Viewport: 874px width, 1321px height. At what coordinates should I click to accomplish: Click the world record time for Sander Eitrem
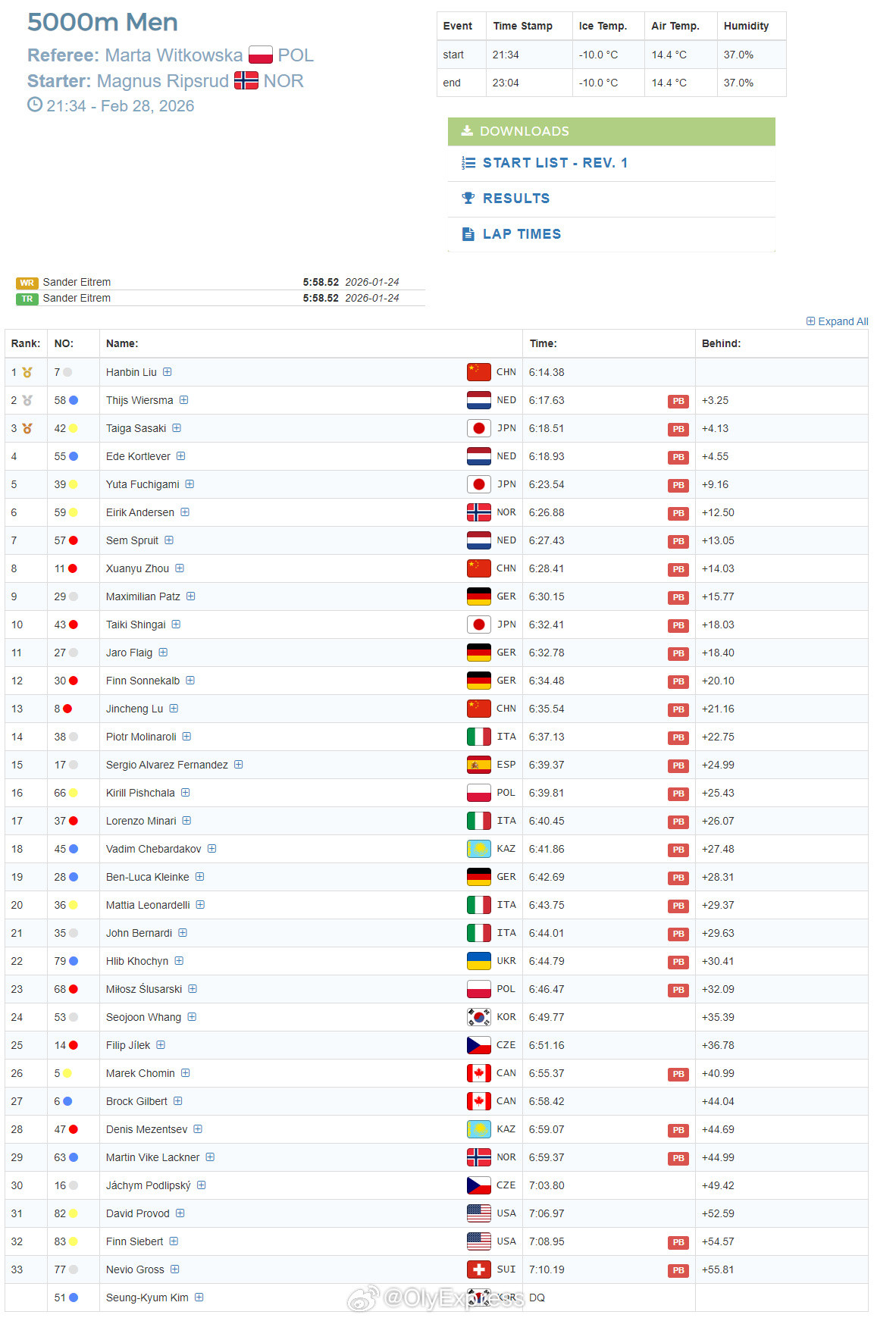(x=321, y=282)
